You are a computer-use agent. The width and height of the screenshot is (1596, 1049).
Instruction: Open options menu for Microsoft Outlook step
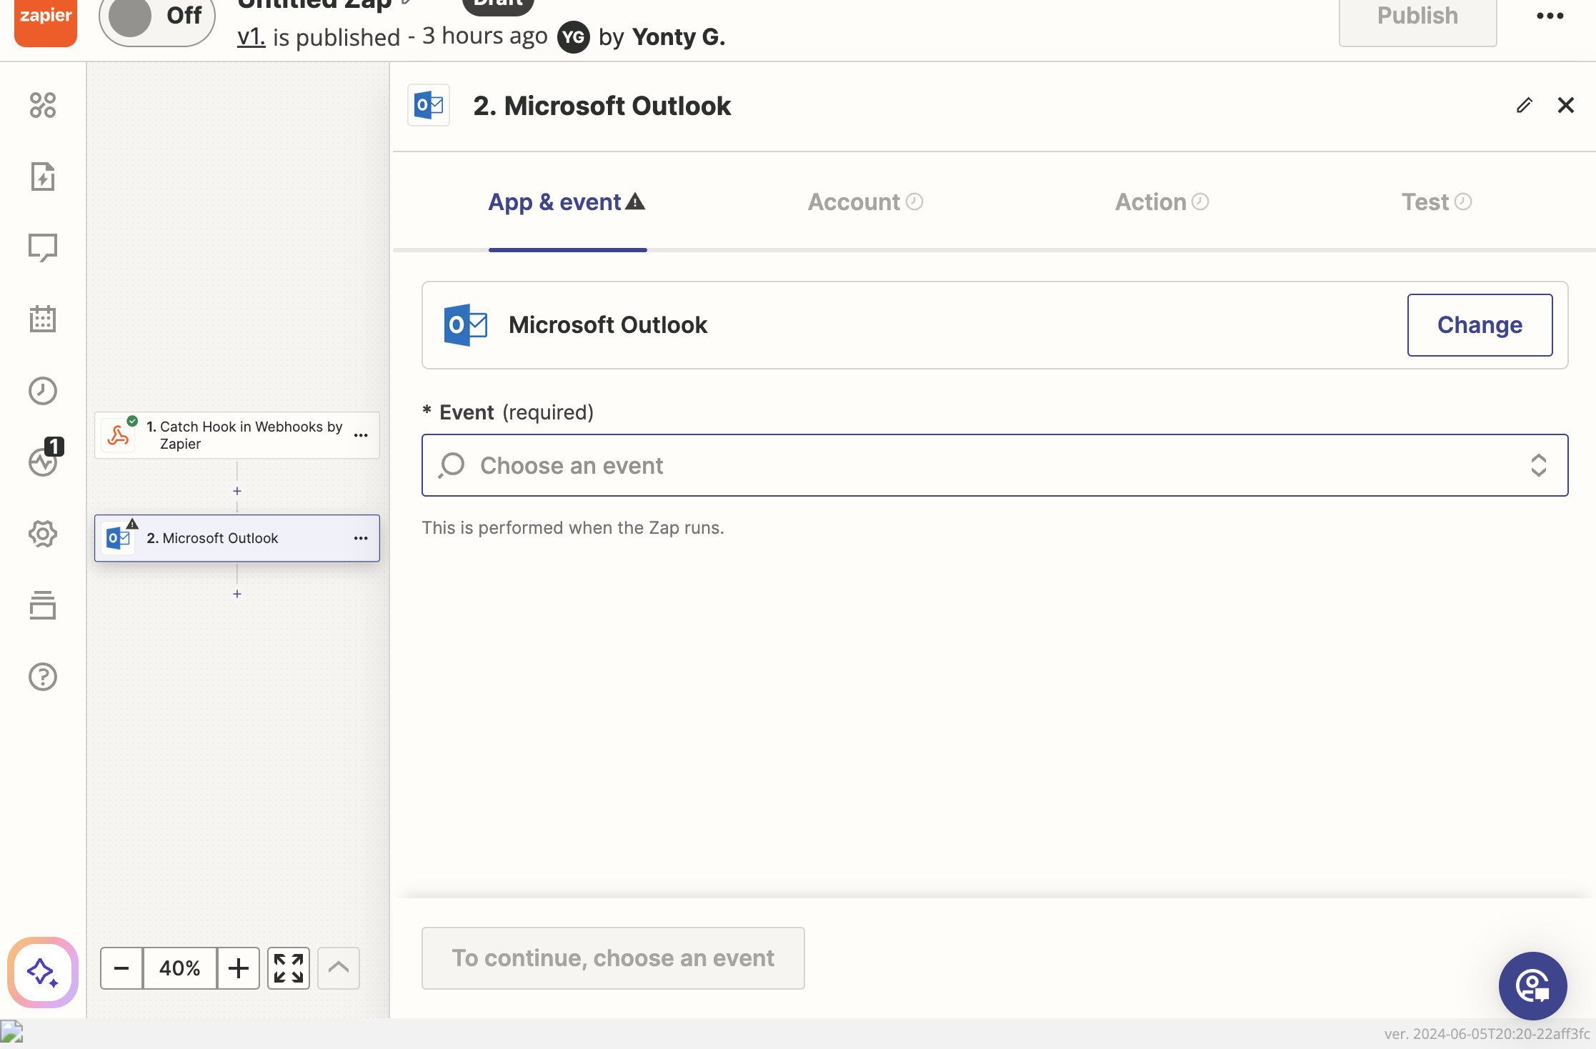[x=361, y=538]
